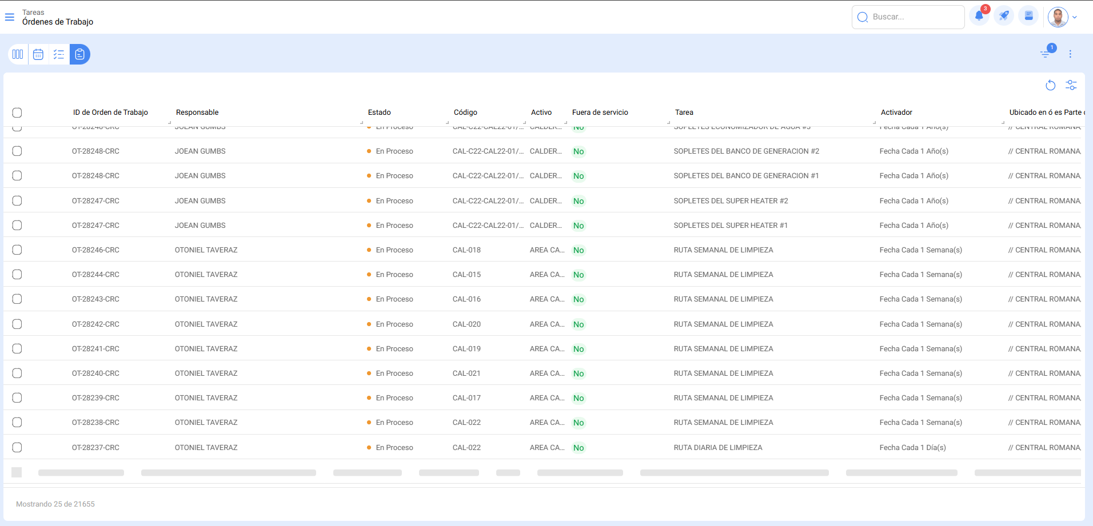Click the Buscar search field
The height and width of the screenshot is (526, 1093).
913,17
